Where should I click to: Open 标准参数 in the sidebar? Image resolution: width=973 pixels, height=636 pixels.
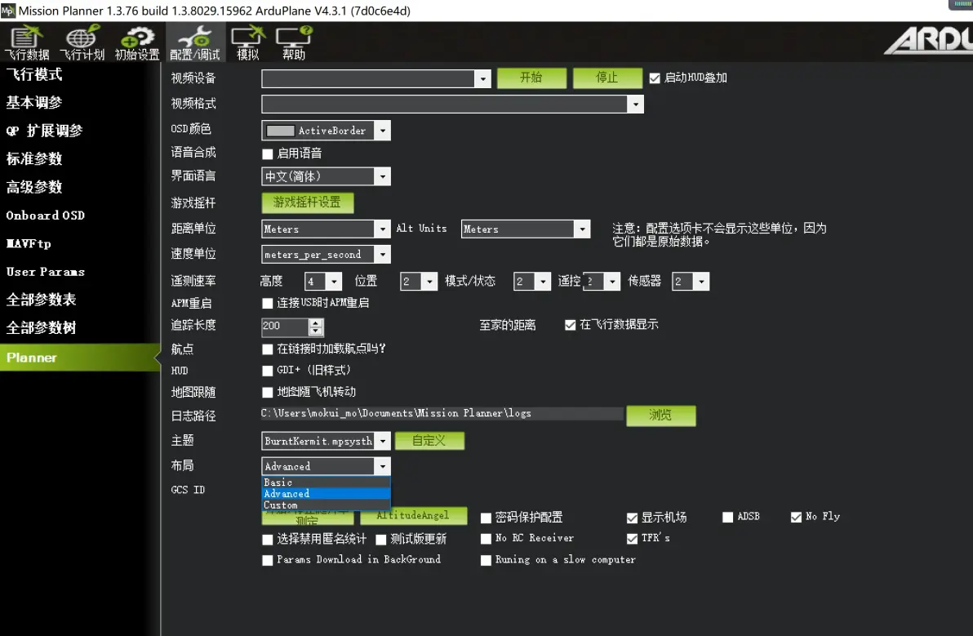point(34,159)
